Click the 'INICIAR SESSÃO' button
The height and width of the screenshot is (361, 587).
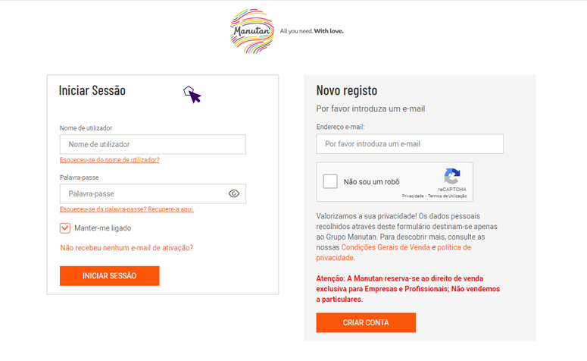(x=110, y=276)
